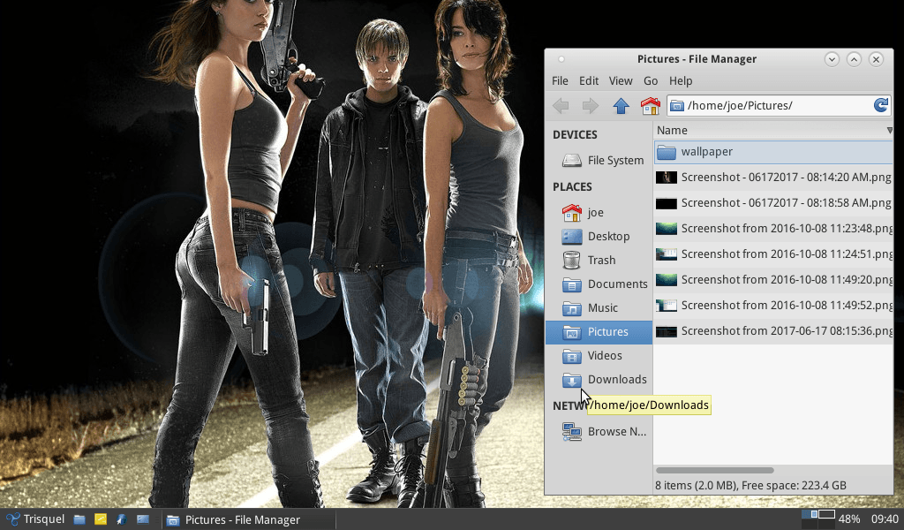
Task: Go forward with the right arrow toolbar icon
Action: pyautogui.click(x=590, y=105)
